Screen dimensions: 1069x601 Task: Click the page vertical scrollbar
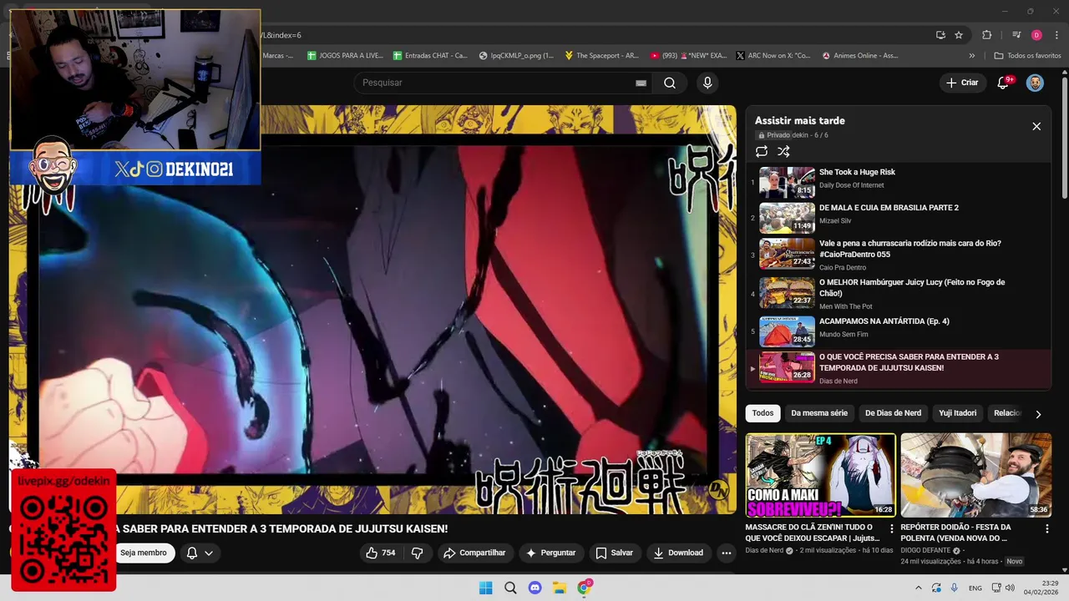(1065, 138)
